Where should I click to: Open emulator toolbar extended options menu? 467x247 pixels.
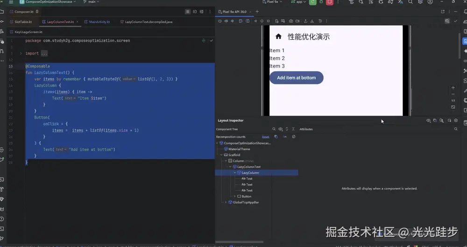coord(326,21)
